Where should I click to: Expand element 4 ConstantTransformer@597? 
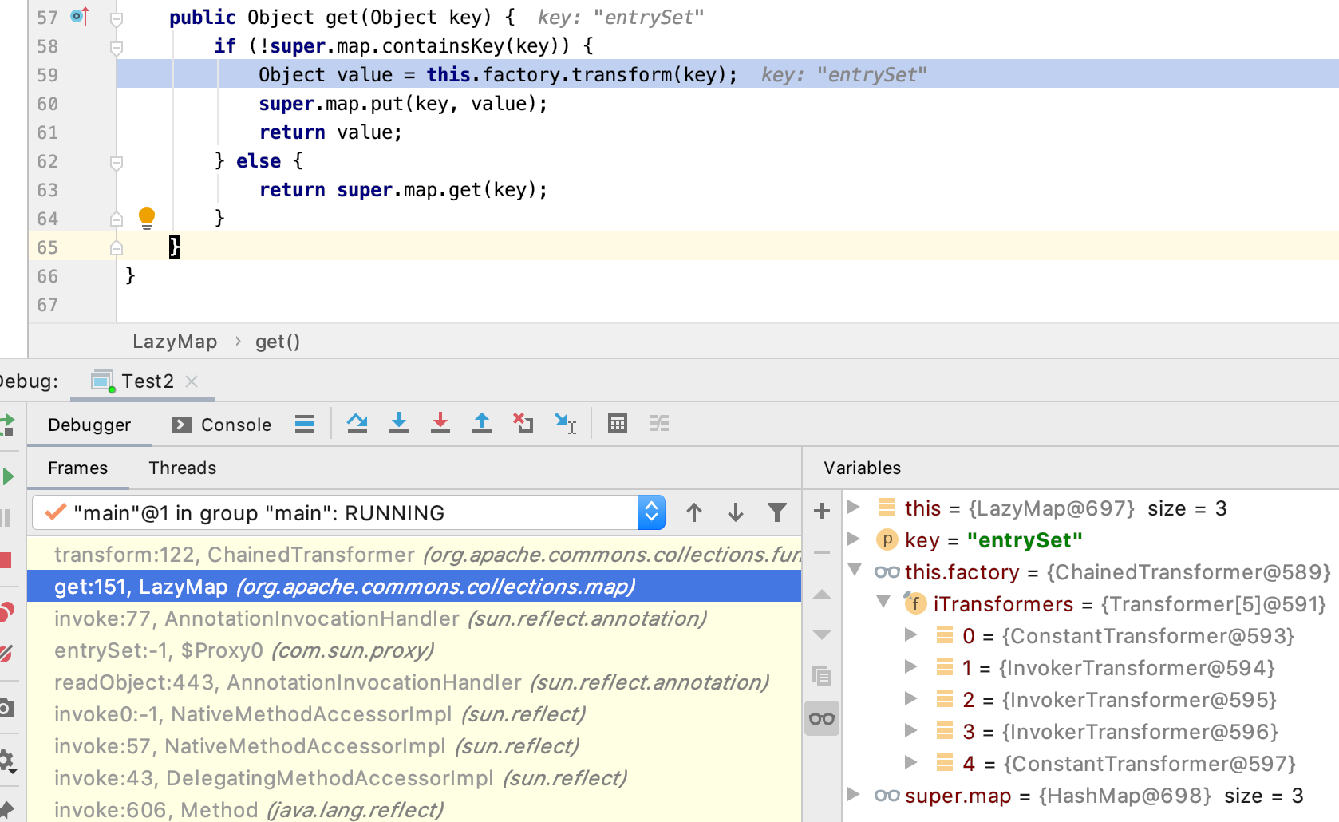tap(911, 762)
